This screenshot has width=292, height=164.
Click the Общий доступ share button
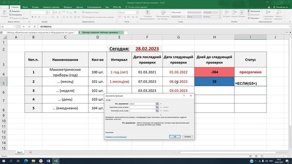click(x=281, y=7)
